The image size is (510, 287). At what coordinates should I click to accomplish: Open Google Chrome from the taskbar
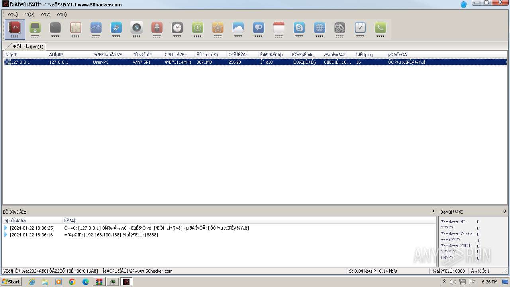click(72, 282)
